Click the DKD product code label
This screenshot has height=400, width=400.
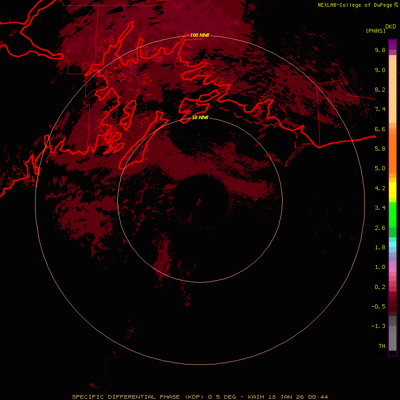tap(391, 27)
